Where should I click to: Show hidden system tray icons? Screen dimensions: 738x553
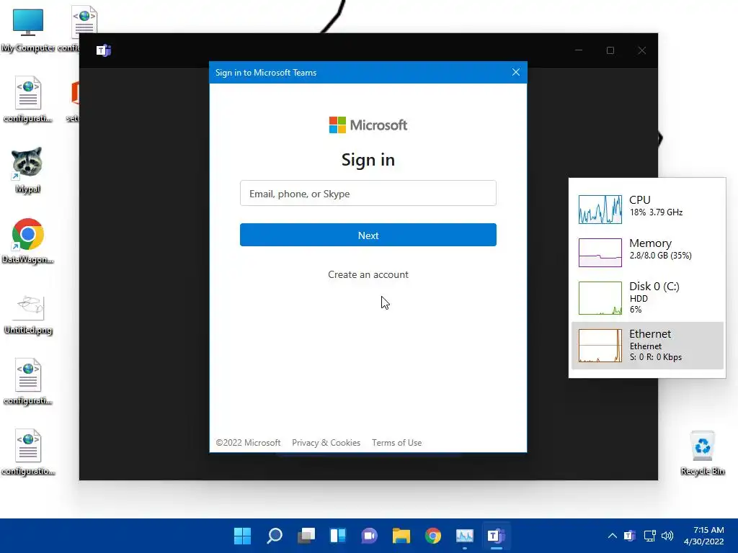(613, 536)
